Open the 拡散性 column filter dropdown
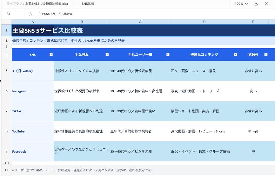The height and width of the screenshot is (176, 275). (266, 55)
